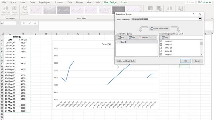
Task: Switch to Home tab
Action: coord(13,2)
